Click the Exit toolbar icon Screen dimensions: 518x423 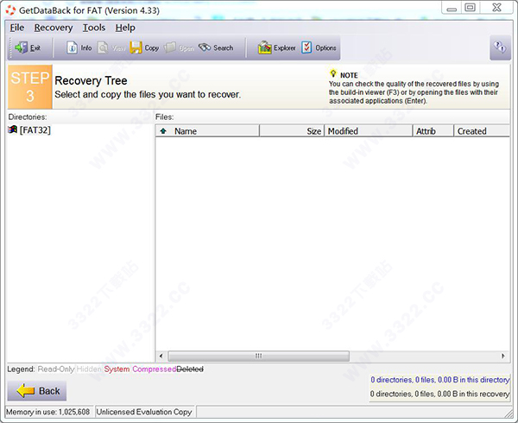[x=21, y=47]
